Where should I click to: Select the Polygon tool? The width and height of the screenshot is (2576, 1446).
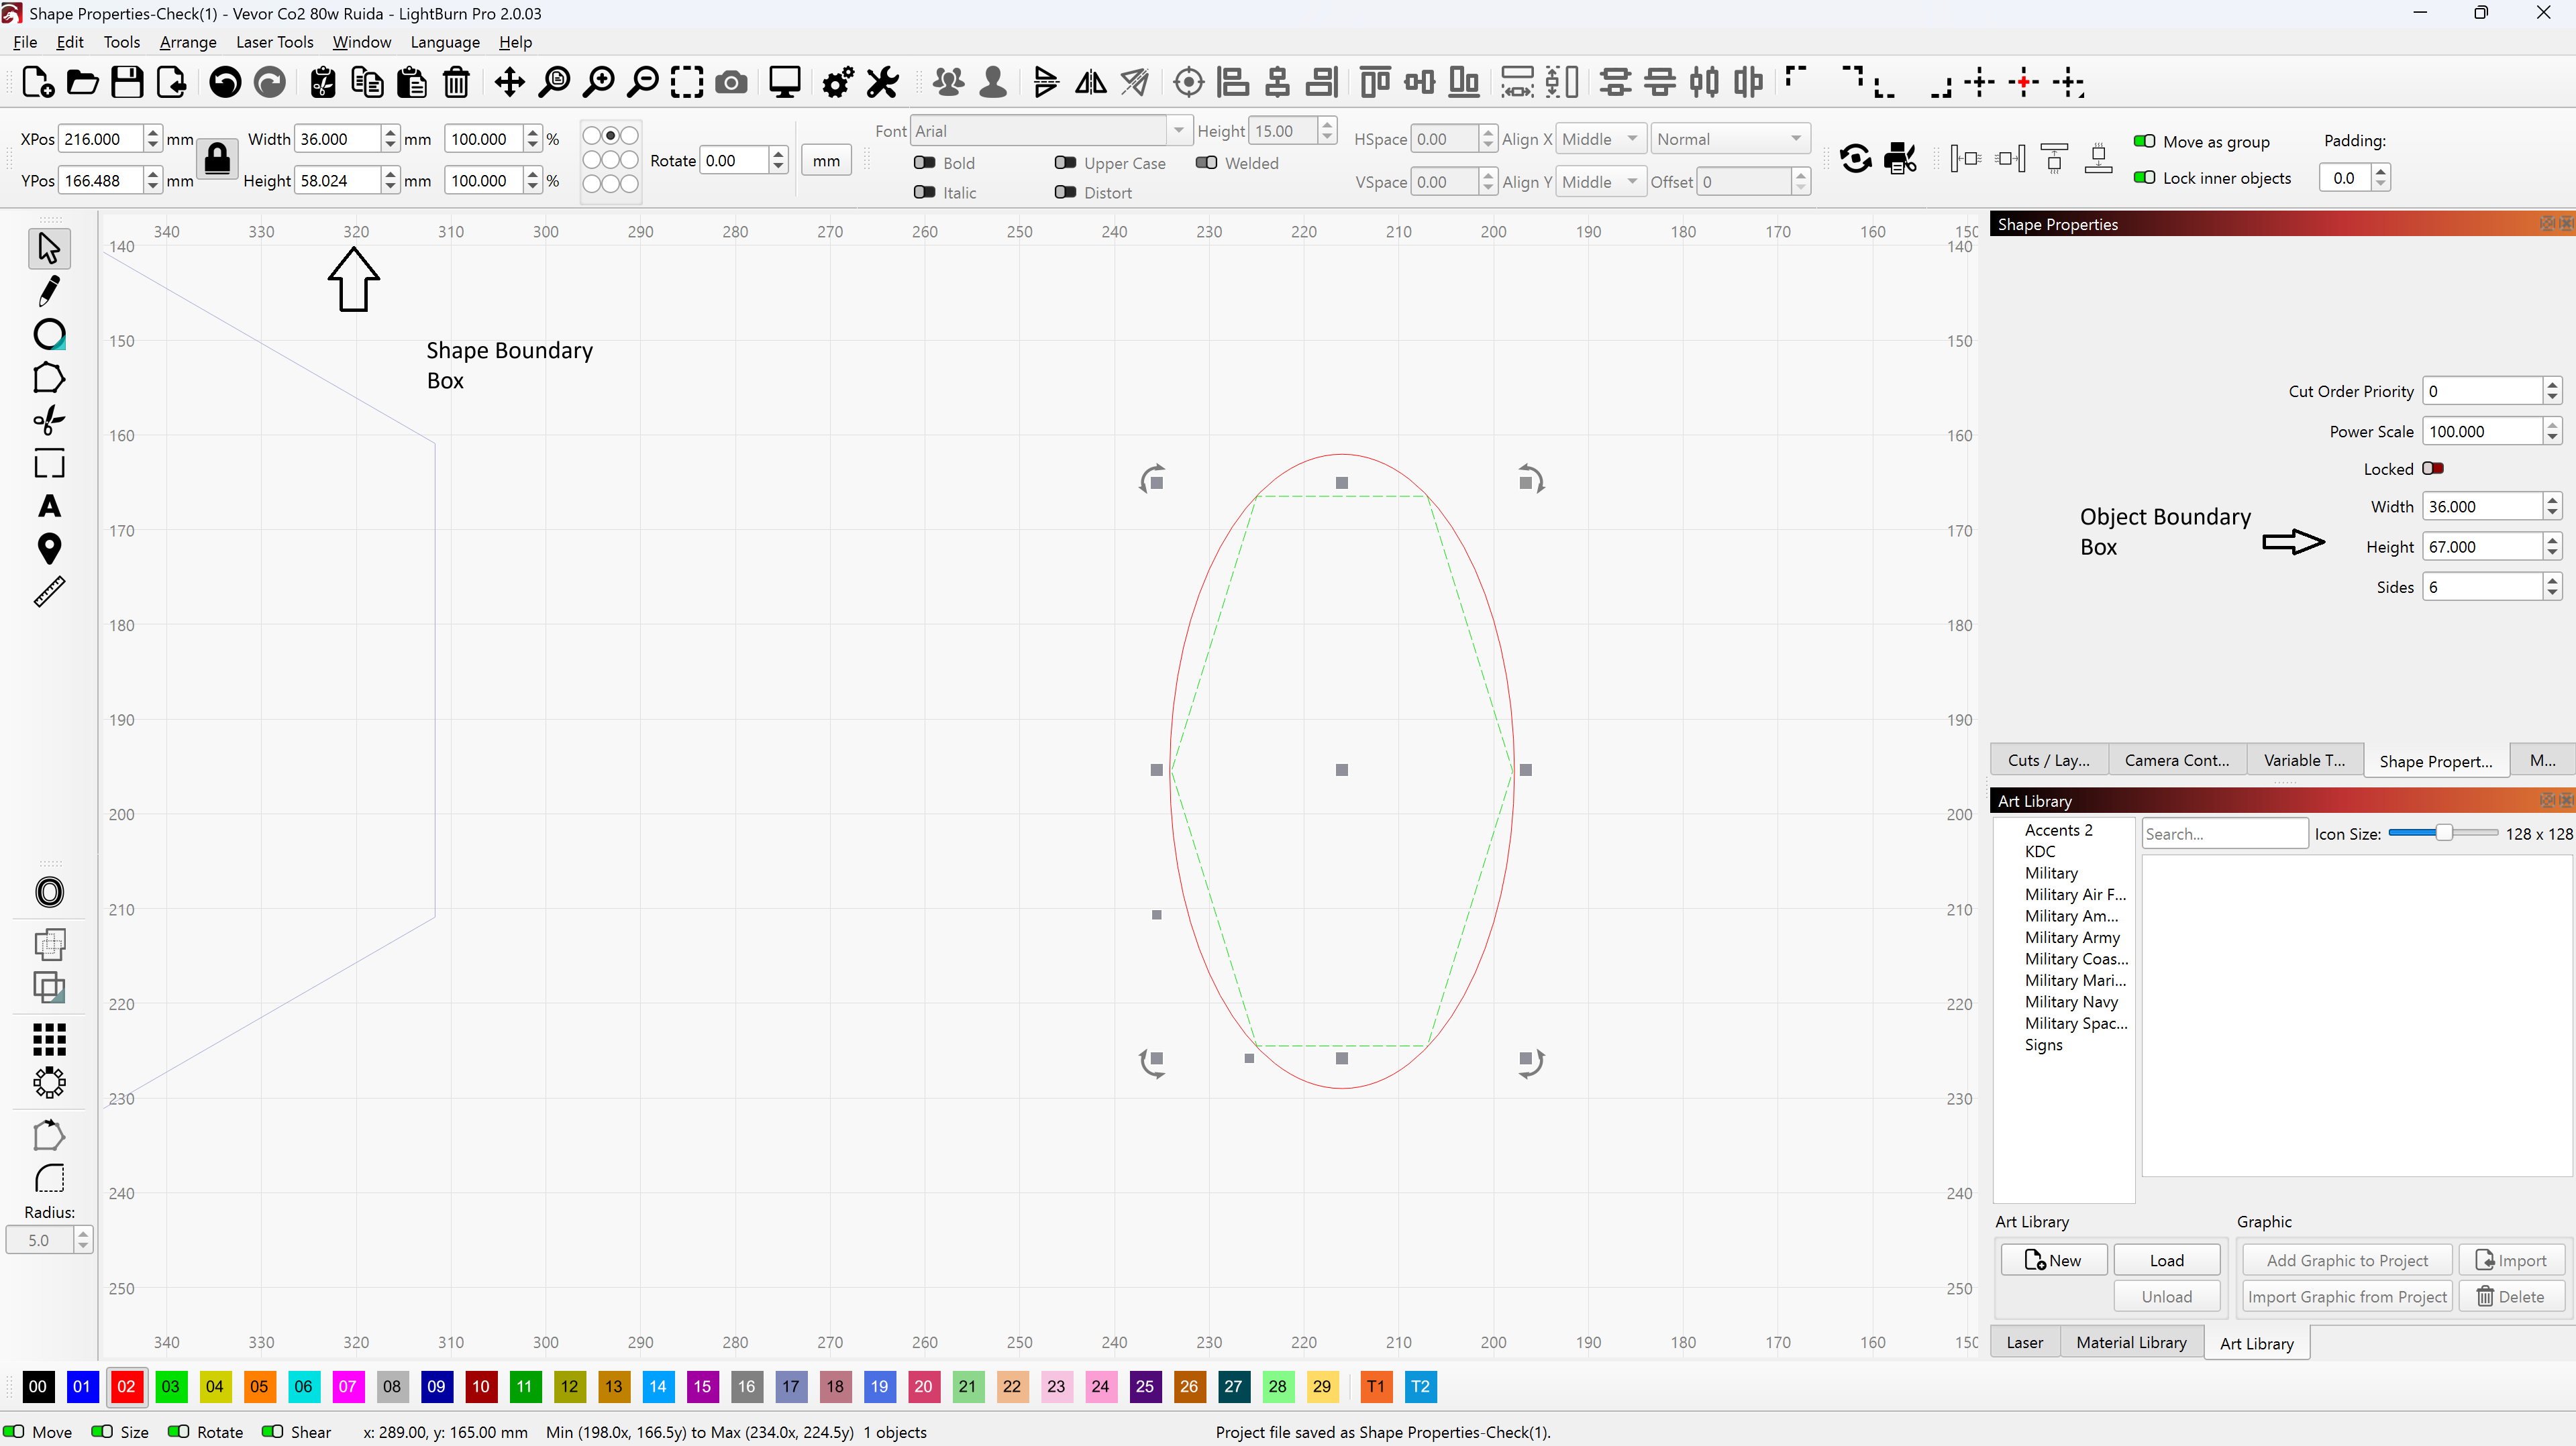[48, 378]
